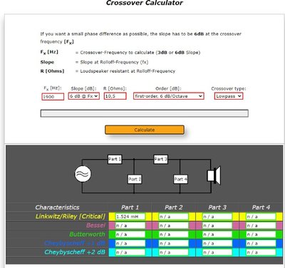Viewport: 285px width, 268px height.
Task: Click the Linkwitz/Riley Part 1 result 1.524 mH
Action: (x=130, y=217)
